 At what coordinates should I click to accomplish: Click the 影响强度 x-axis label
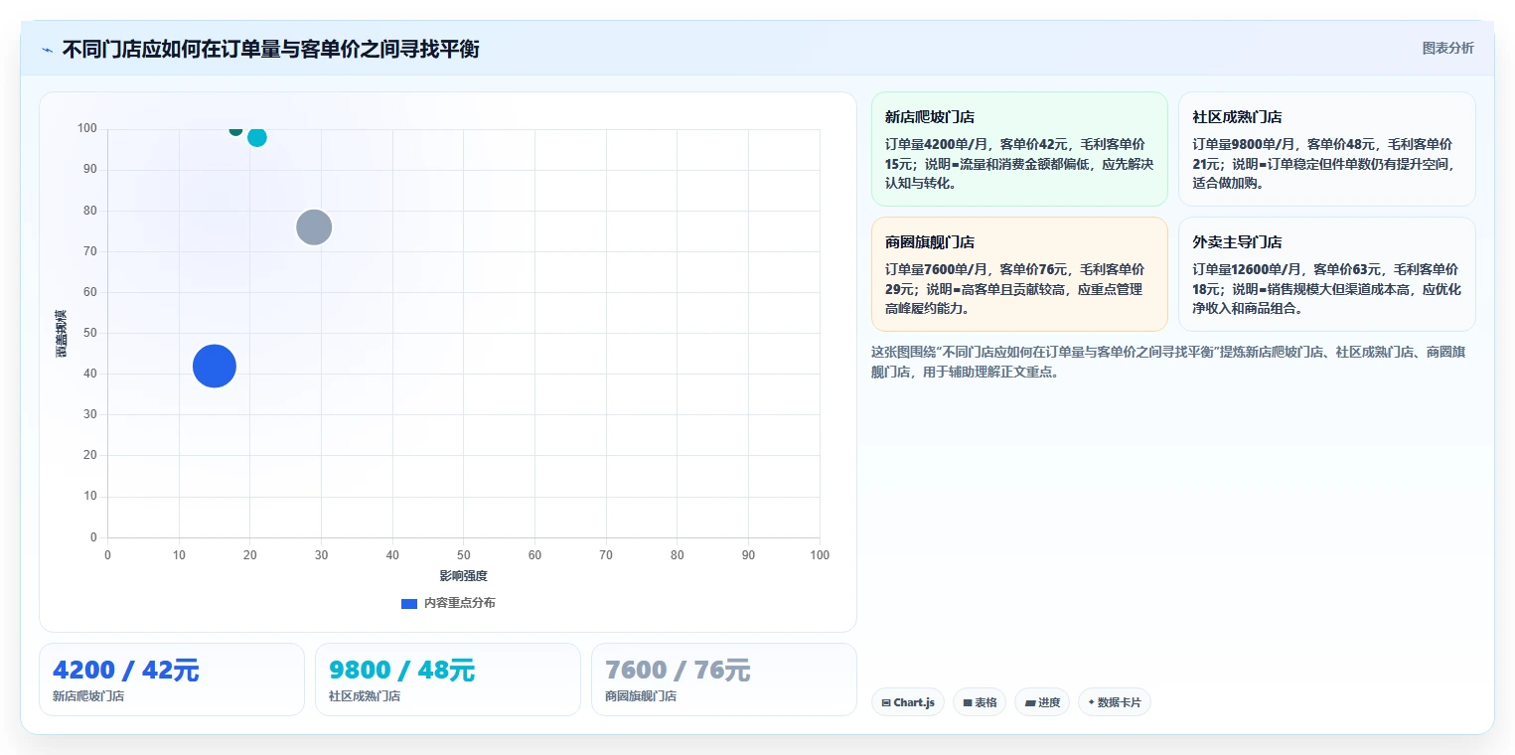tap(464, 576)
